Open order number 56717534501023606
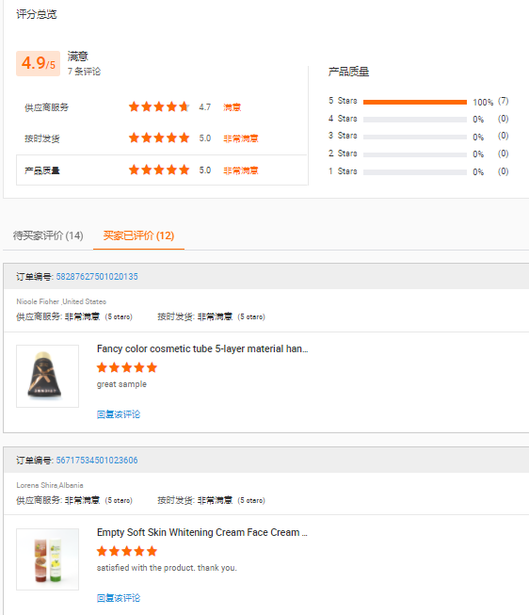This screenshot has width=529, height=615. point(97,461)
